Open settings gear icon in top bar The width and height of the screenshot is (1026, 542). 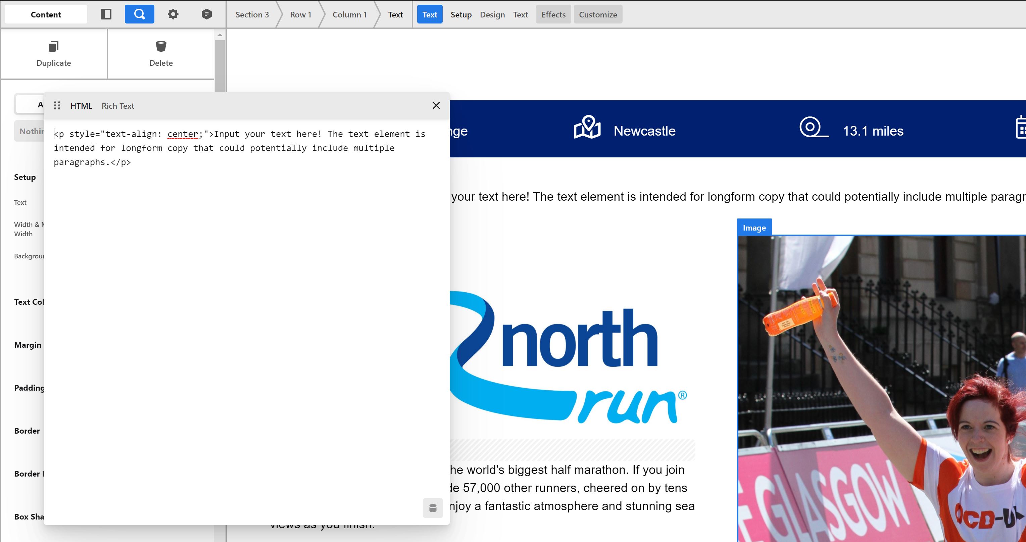tap(173, 14)
